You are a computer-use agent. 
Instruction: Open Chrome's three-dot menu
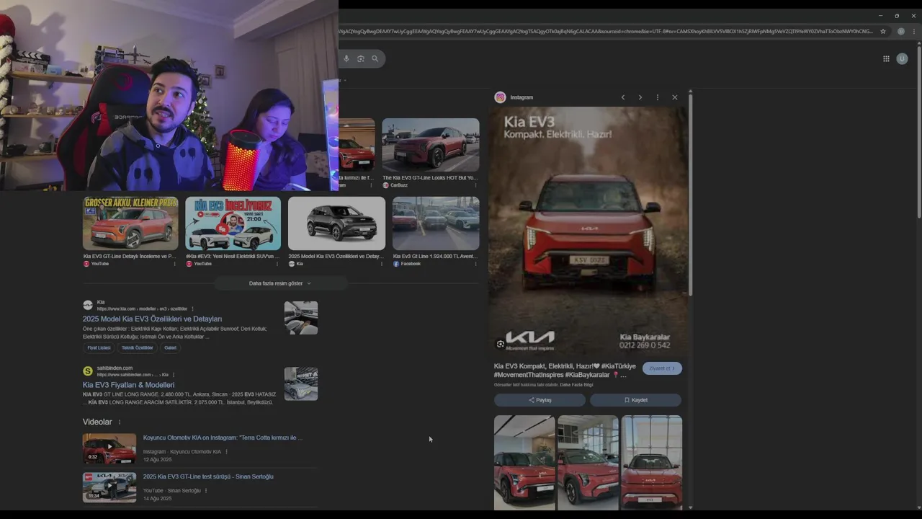pos(915,32)
